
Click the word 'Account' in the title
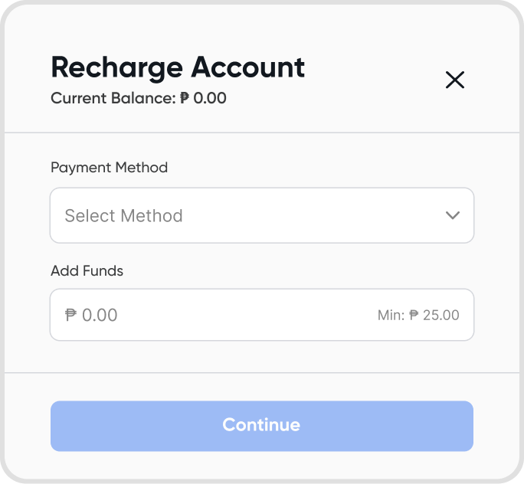click(x=248, y=67)
